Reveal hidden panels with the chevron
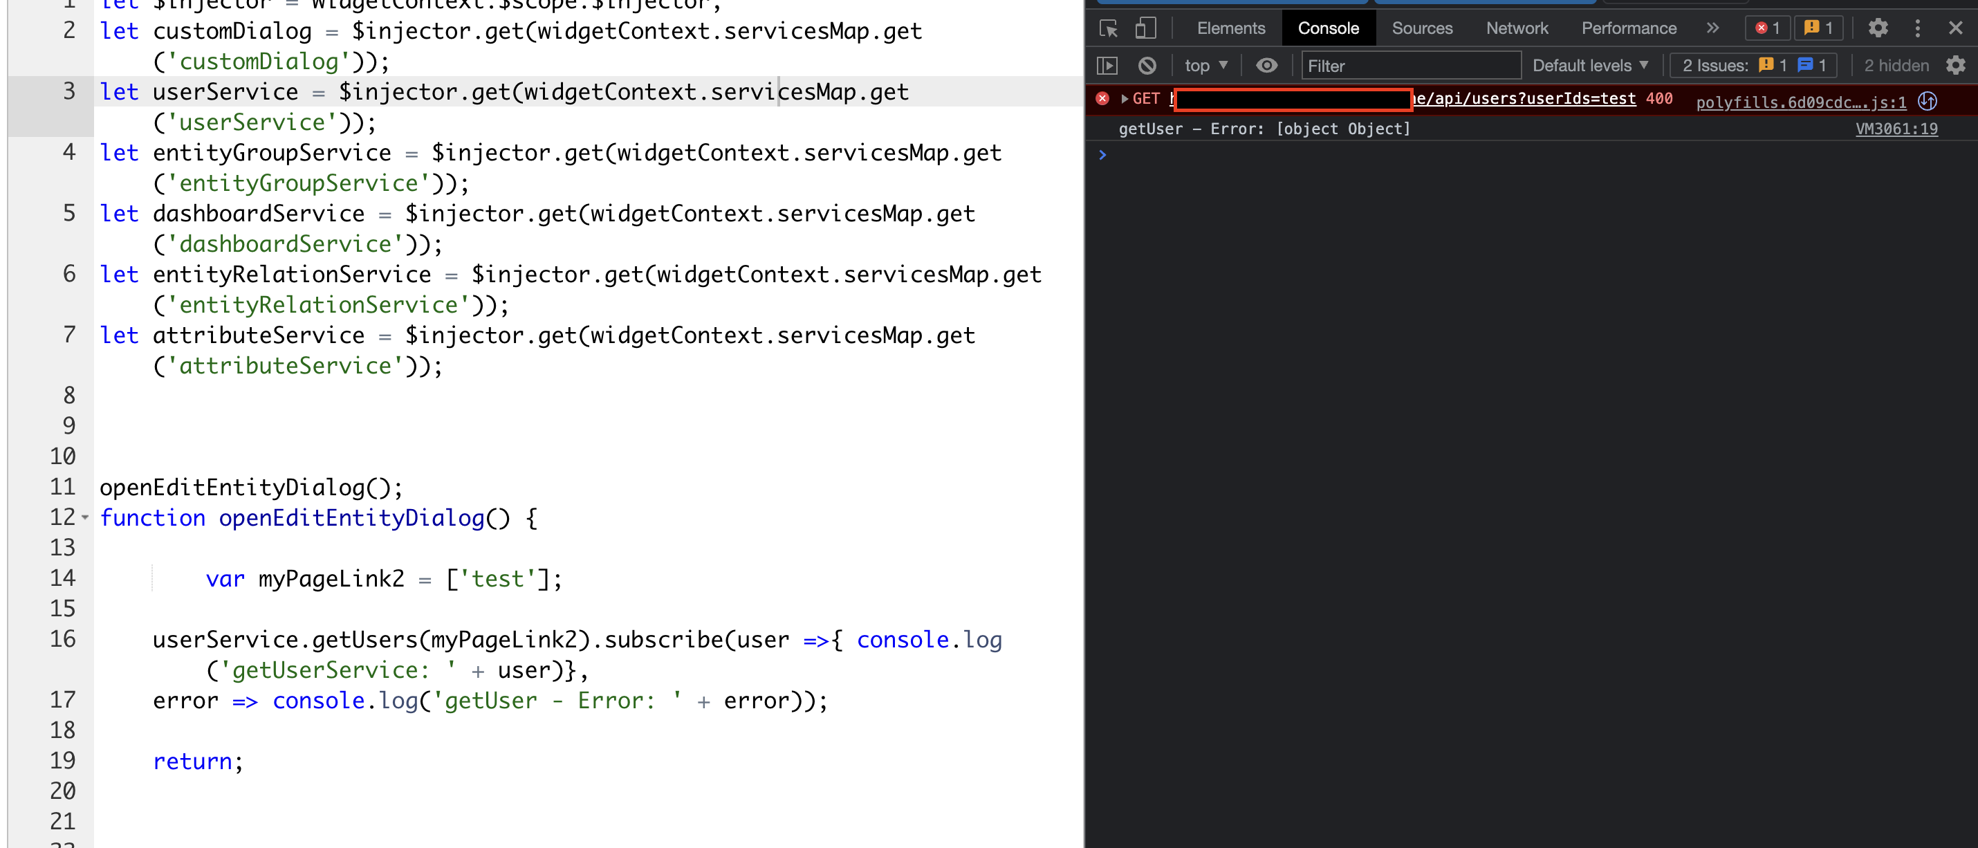This screenshot has width=1978, height=848. [x=1713, y=28]
